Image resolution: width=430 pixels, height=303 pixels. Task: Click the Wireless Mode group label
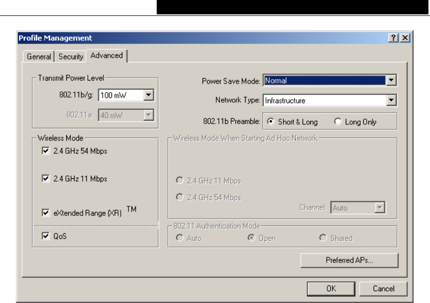(x=60, y=138)
